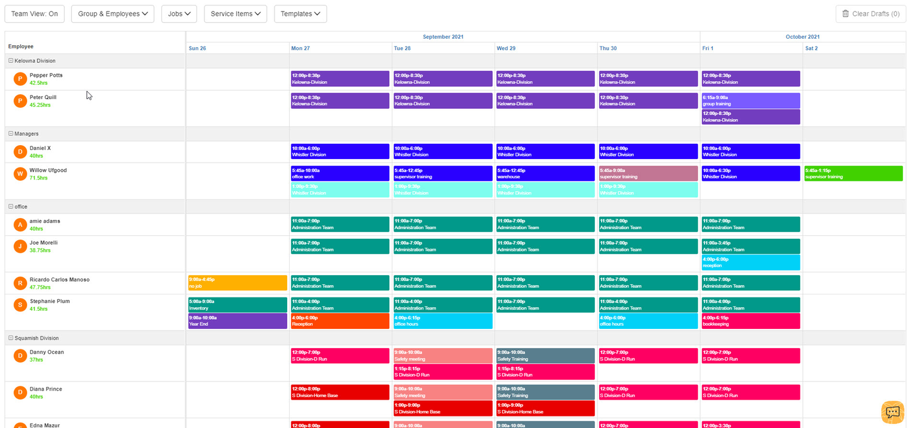The width and height of the screenshot is (907, 428).
Task: Open the chat support widget icon
Action: point(892,412)
